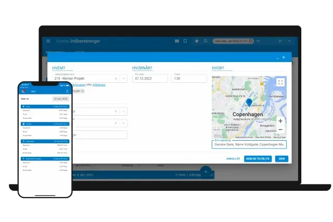The width and height of the screenshot is (333, 222).
Task: Zoom in on the Copenhagen map
Action: pyautogui.click(x=280, y=121)
